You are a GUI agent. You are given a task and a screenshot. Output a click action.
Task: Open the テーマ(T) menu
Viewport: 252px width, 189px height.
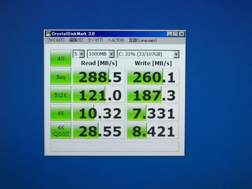tap(95, 40)
